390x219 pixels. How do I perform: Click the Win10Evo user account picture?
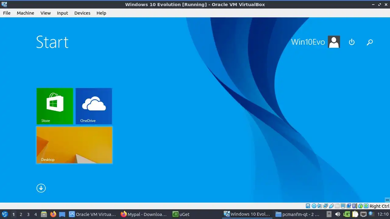point(334,42)
